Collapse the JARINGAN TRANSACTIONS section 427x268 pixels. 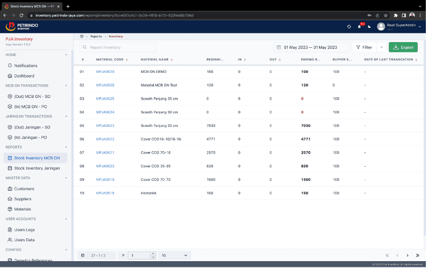pos(66,117)
